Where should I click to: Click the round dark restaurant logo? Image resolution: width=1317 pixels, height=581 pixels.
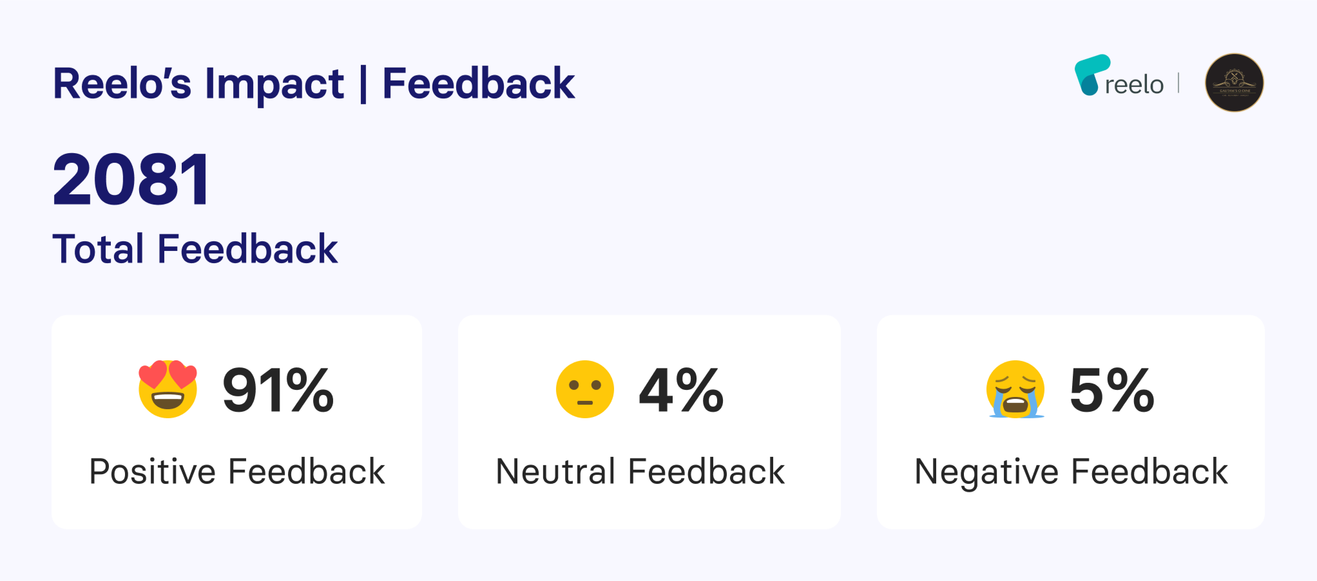tap(1234, 83)
